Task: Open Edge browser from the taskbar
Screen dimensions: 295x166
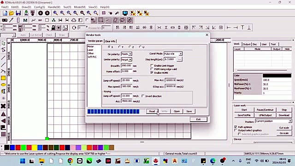Action: (x=213, y=161)
